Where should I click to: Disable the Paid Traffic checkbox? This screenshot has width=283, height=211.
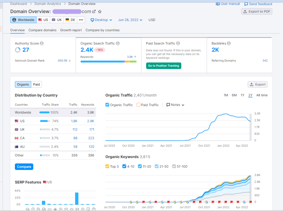pos(138,105)
